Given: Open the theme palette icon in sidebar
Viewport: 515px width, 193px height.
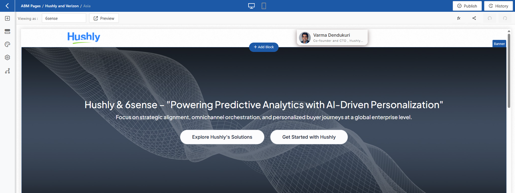Looking at the screenshot, I should (x=8, y=44).
